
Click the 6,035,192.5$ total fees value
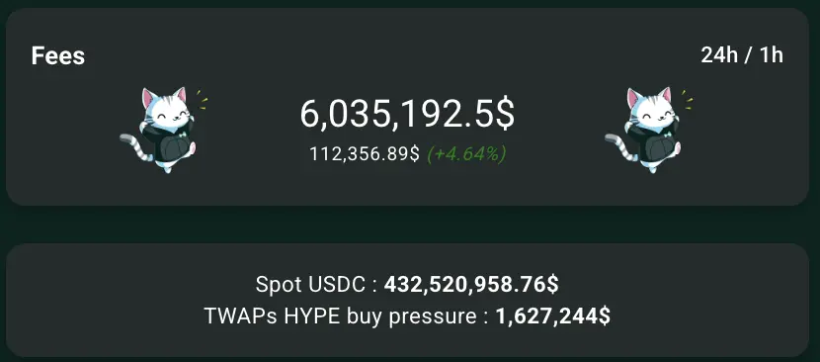[x=407, y=114]
